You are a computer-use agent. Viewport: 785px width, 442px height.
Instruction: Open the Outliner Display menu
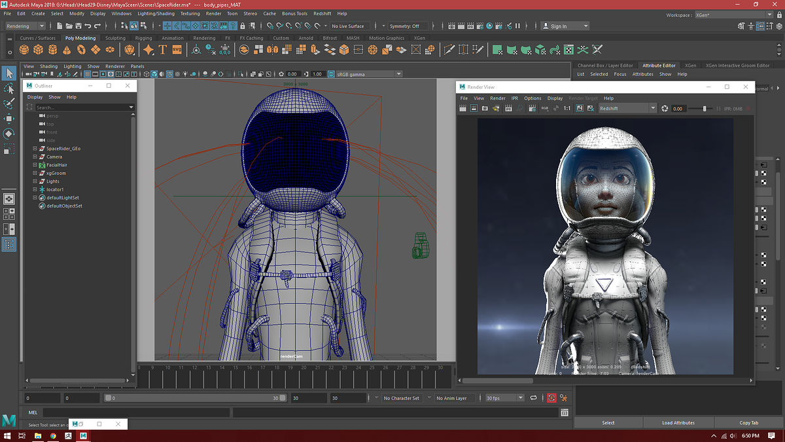(35, 97)
